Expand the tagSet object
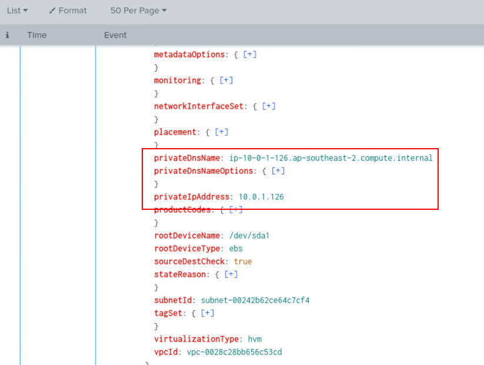 pos(208,313)
